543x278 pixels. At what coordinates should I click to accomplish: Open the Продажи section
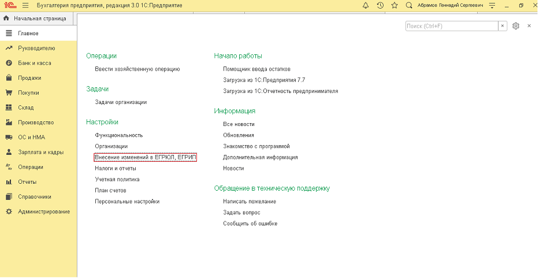pyautogui.click(x=38, y=79)
